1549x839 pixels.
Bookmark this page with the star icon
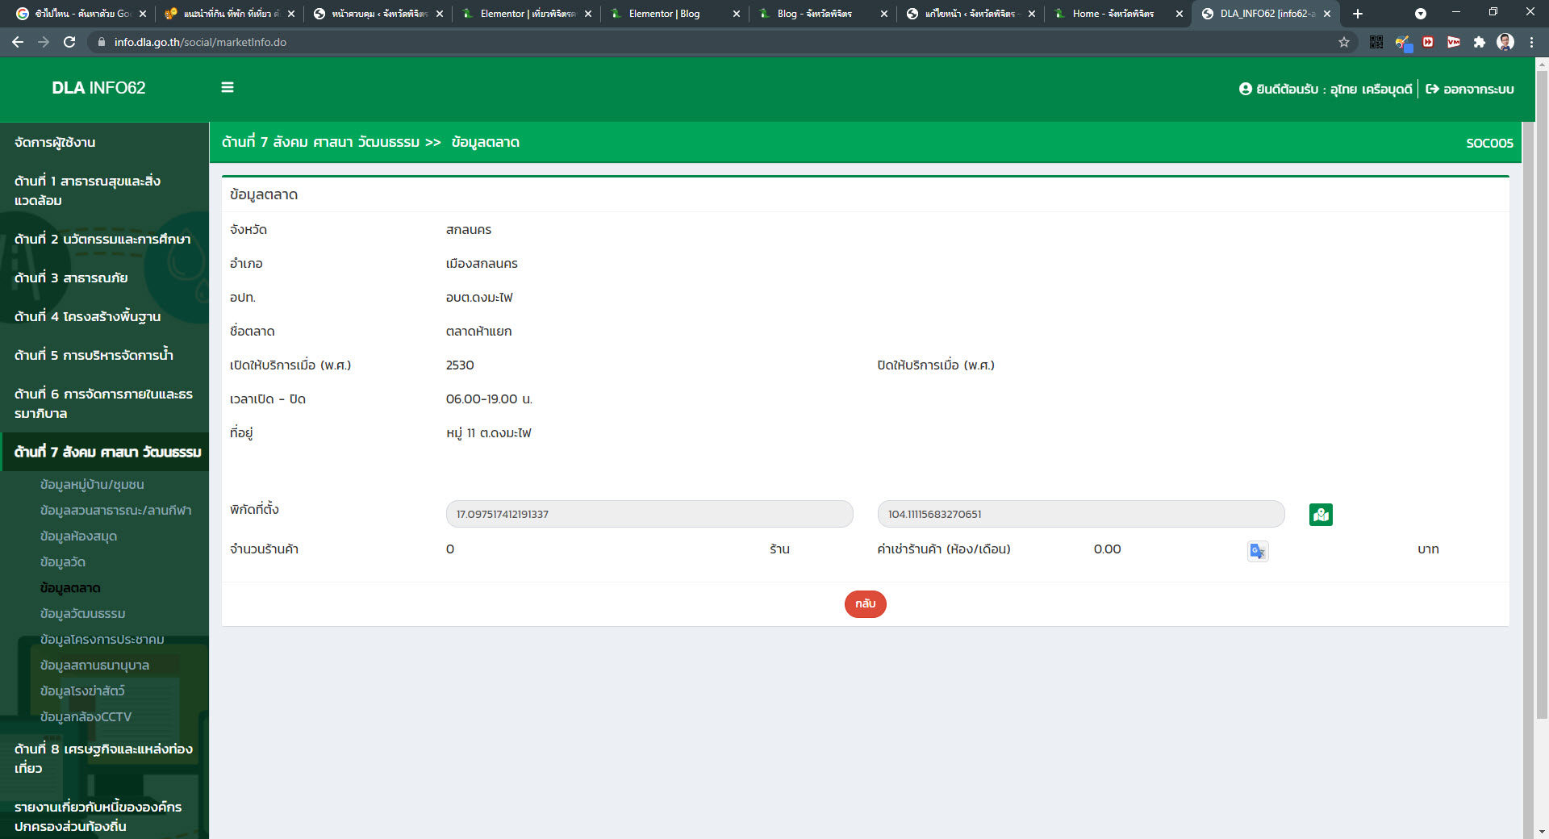point(1344,42)
